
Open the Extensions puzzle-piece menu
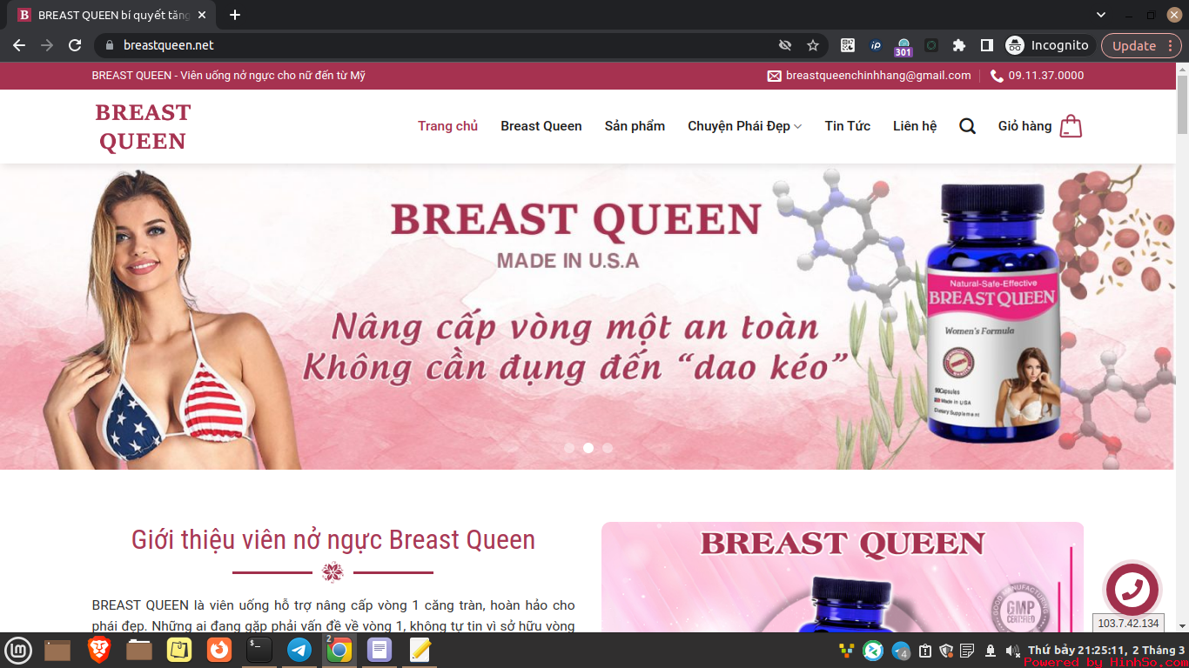click(x=959, y=45)
